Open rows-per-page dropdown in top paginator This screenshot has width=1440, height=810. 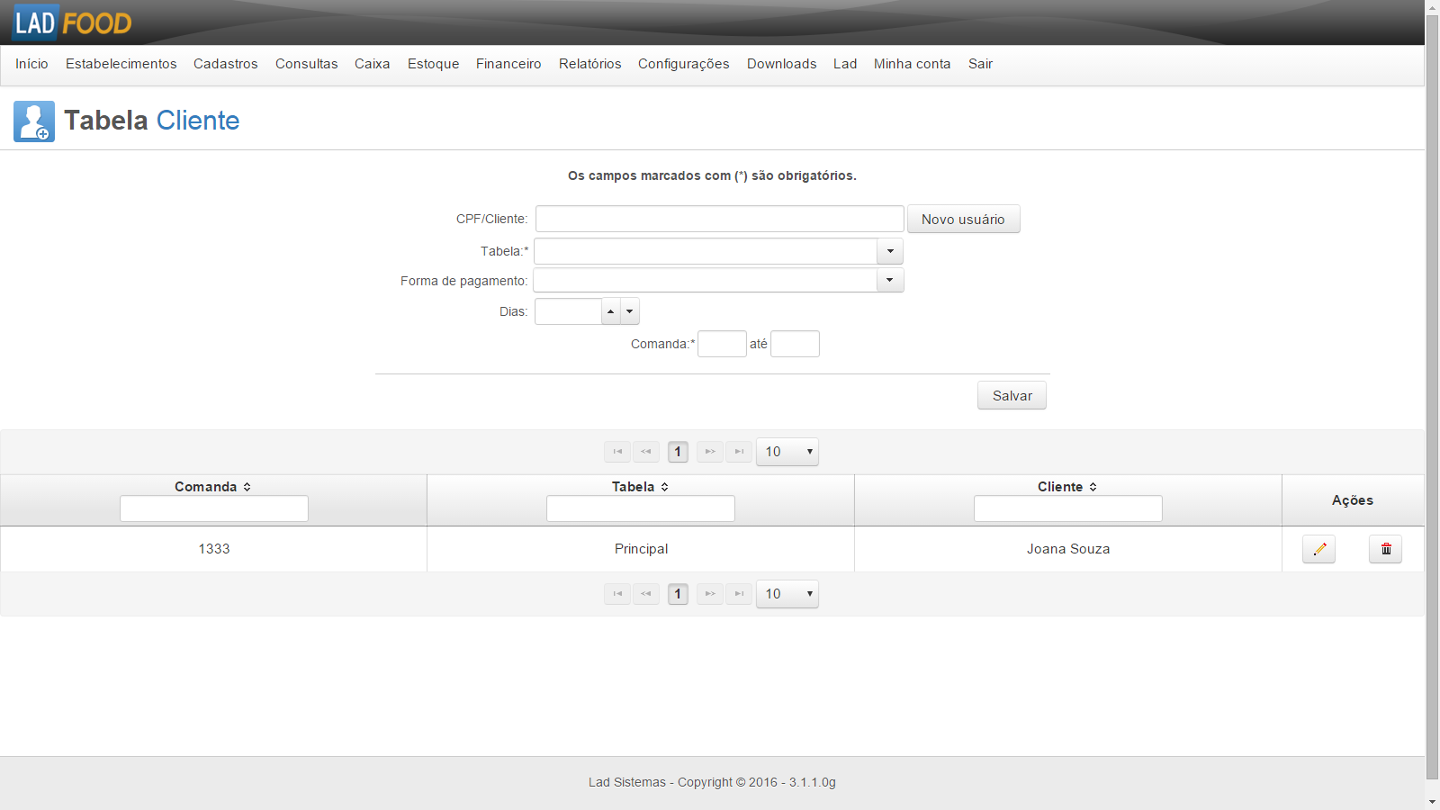pyautogui.click(x=787, y=452)
